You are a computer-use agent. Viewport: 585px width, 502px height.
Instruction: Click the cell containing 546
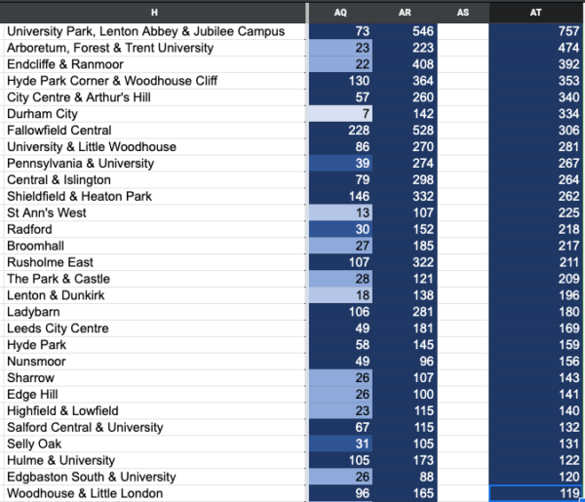(405, 31)
